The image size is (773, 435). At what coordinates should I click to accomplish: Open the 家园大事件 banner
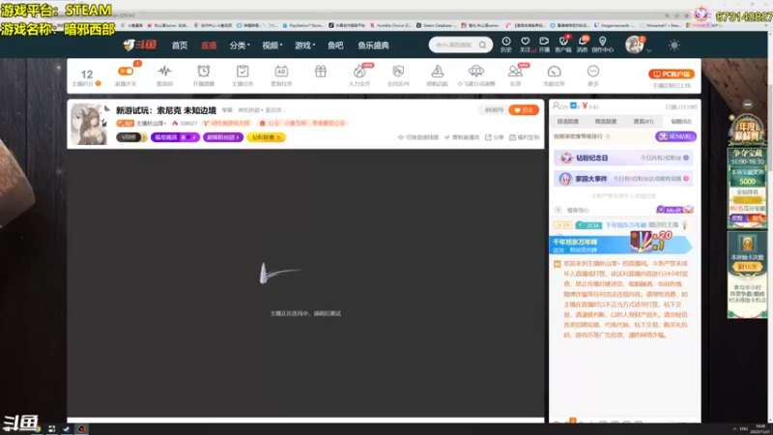(x=623, y=179)
